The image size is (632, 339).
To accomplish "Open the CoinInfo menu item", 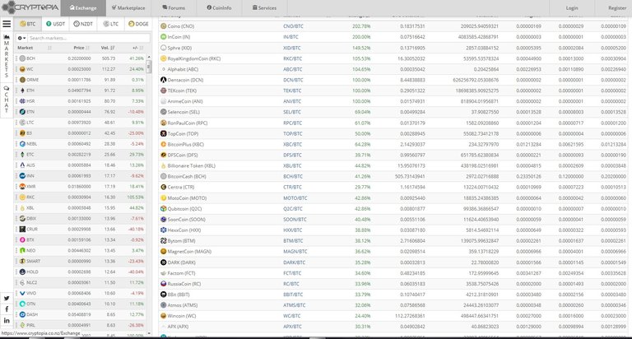I will [x=219, y=7].
